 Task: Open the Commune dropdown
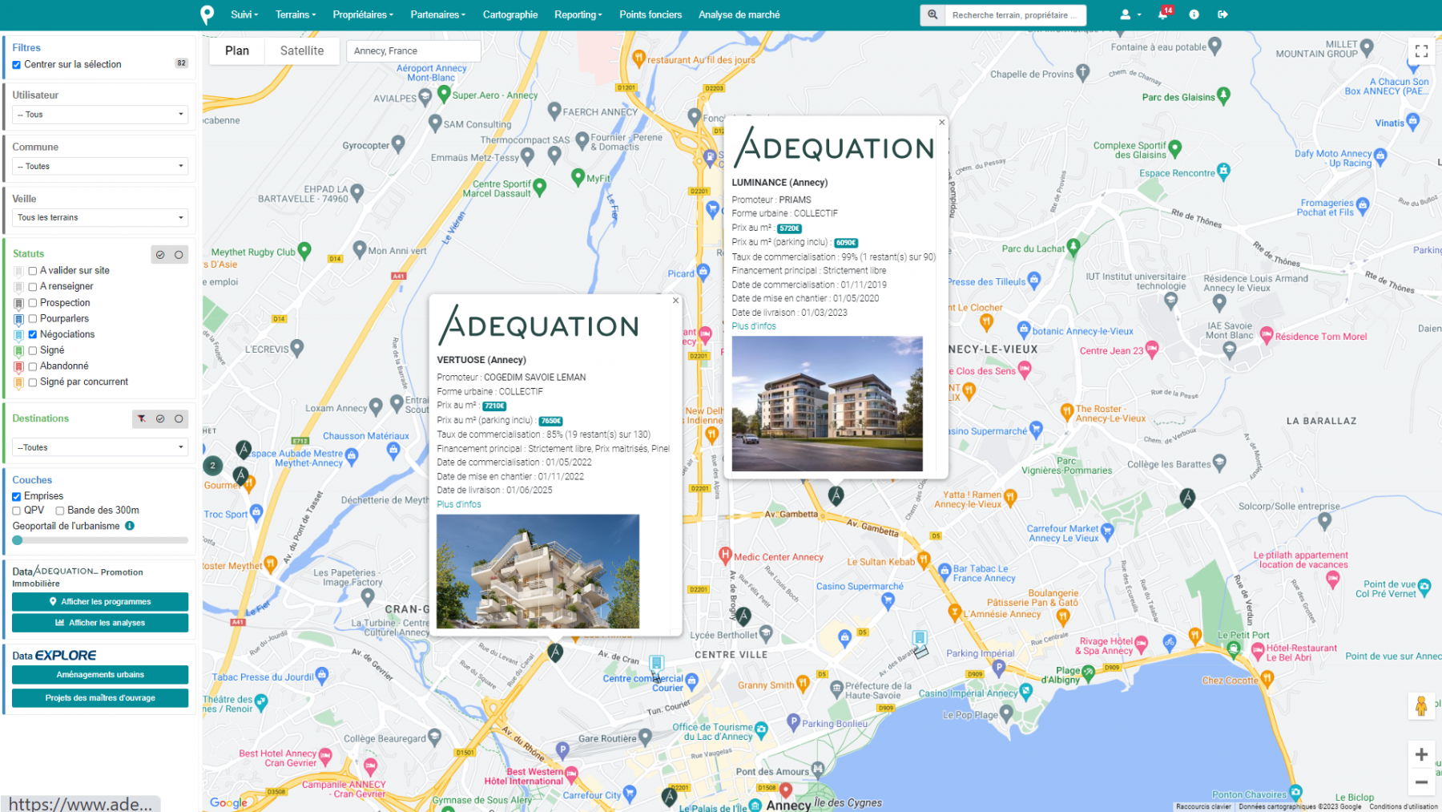click(x=100, y=166)
